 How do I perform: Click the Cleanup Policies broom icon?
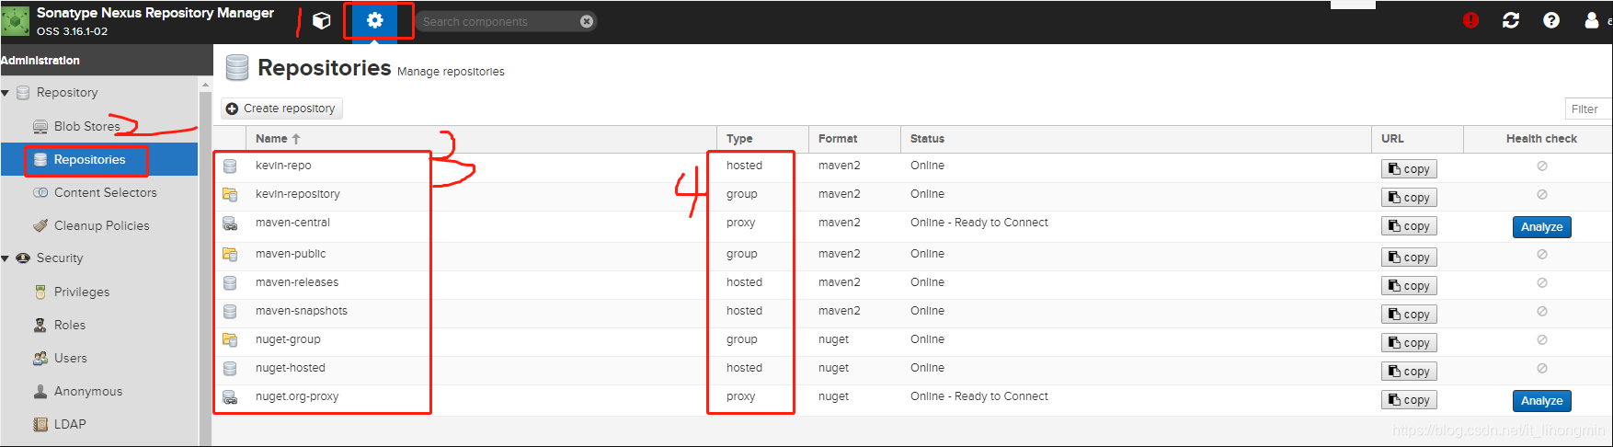pyautogui.click(x=40, y=225)
